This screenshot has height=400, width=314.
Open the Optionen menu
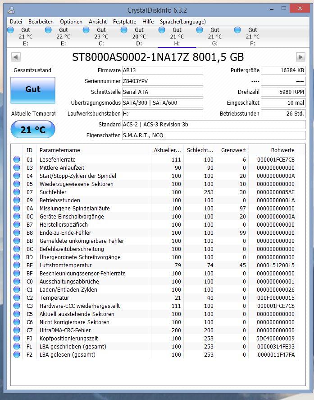[x=71, y=22]
